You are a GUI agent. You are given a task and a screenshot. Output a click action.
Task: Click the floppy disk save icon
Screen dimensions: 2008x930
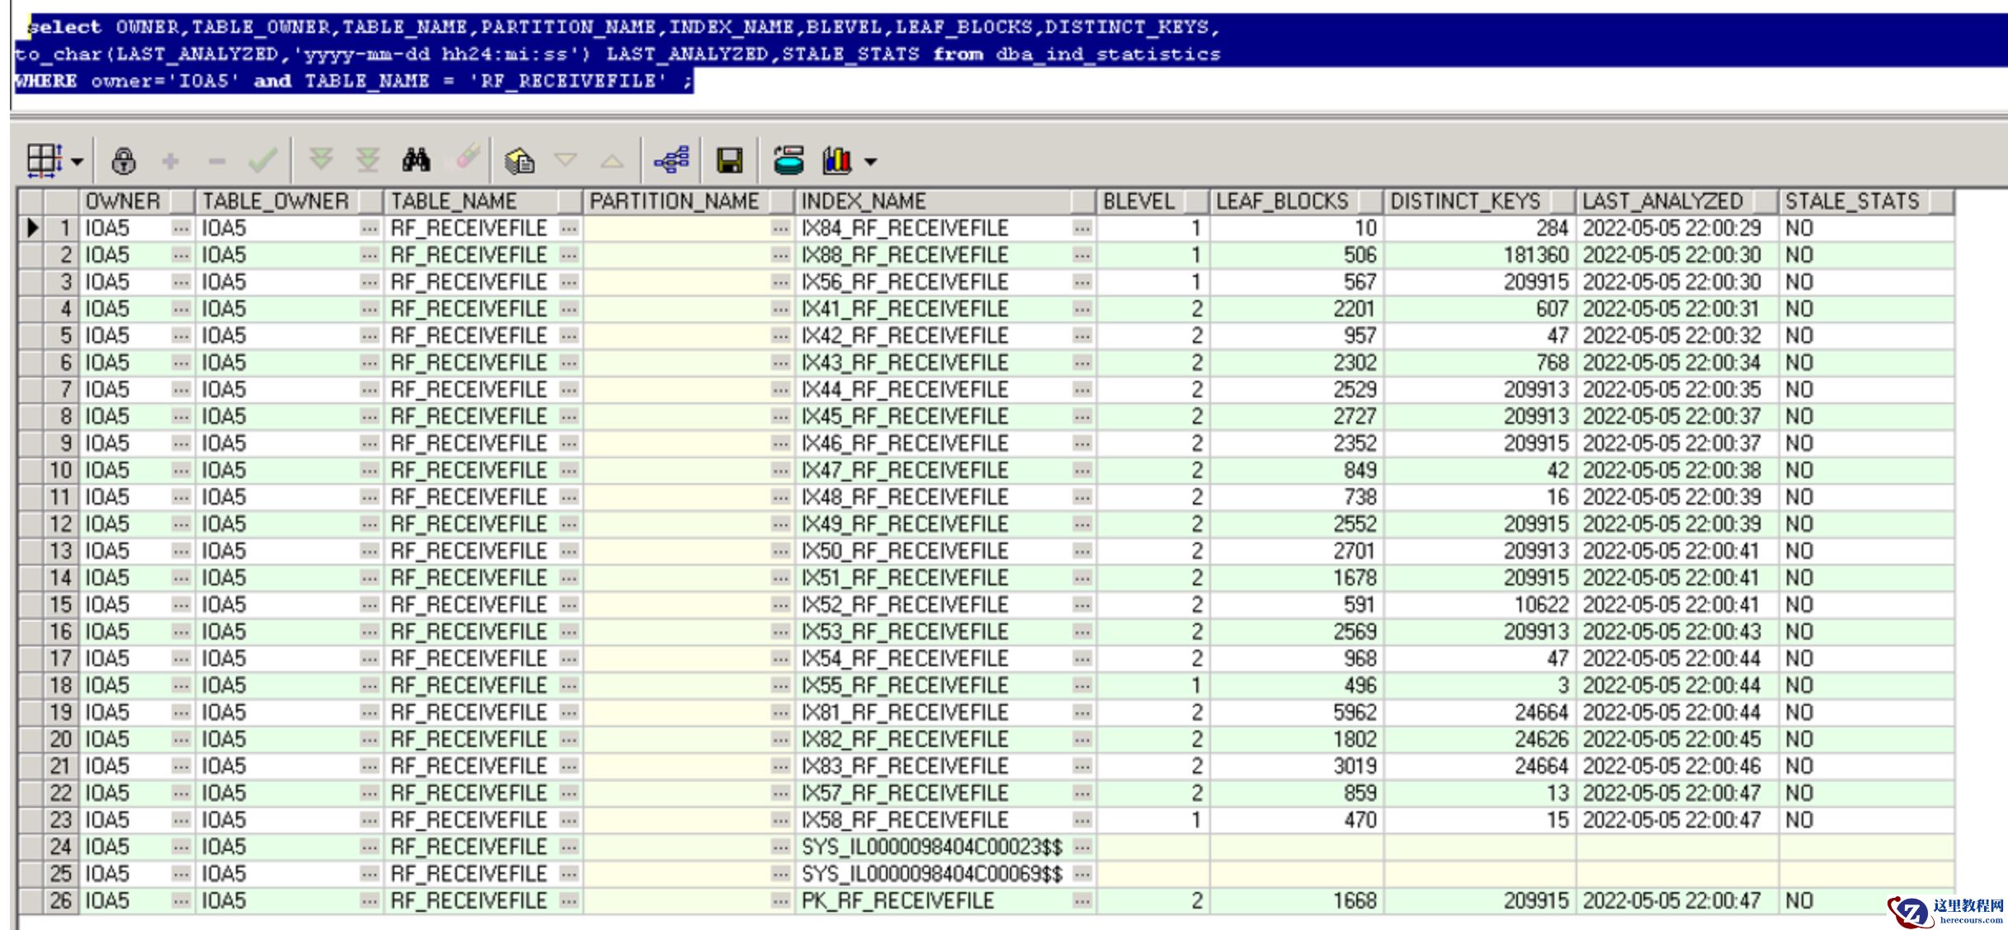pos(729,161)
